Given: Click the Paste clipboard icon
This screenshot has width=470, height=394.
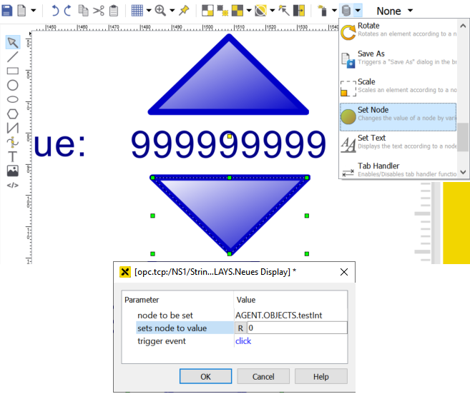Looking at the screenshot, I should tap(114, 11).
